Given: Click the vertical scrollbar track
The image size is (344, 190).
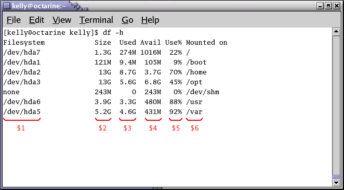Looking at the screenshot, I should click(x=336, y=106).
